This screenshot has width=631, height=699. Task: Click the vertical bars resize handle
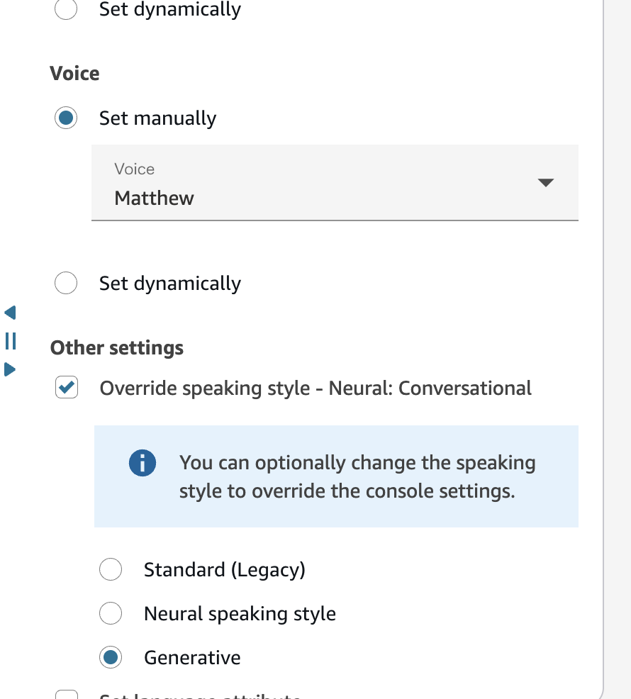tap(11, 341)
